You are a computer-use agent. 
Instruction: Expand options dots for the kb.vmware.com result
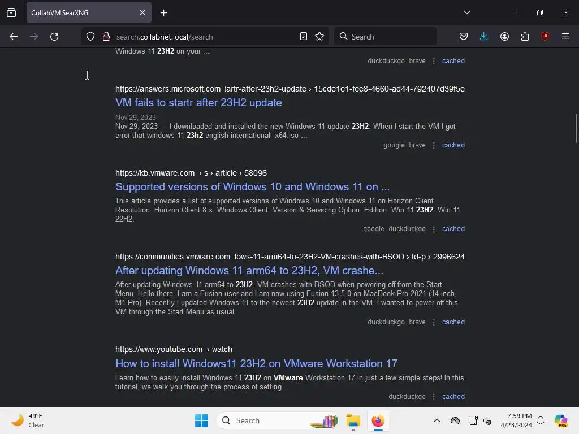click(434, 229)
